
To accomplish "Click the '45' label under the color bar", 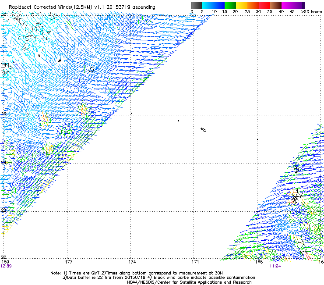I will [292, 12].
